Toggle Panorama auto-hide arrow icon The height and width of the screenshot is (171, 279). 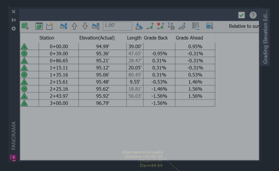14,20
